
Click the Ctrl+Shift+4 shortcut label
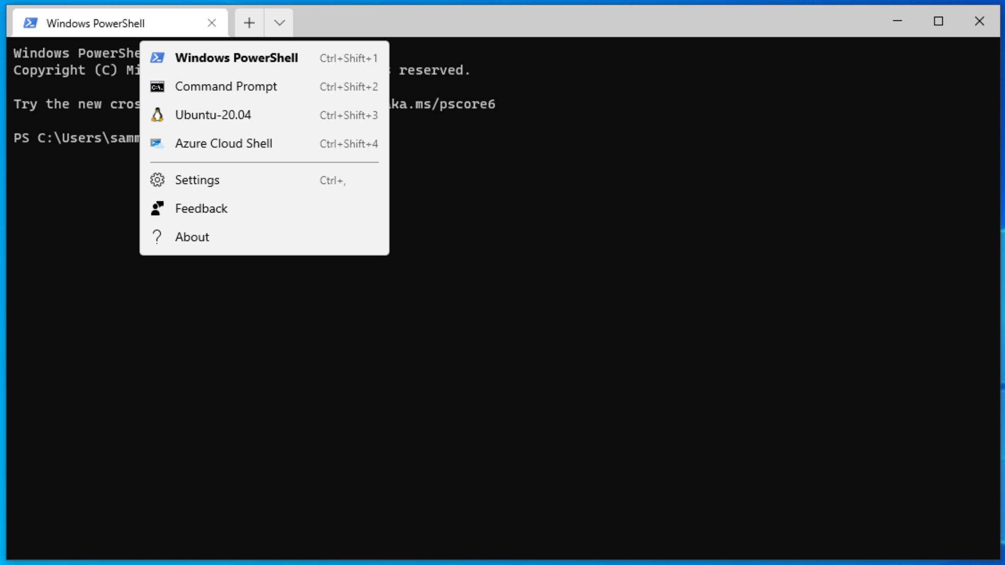pyautogui.click(x=348, y=144)
